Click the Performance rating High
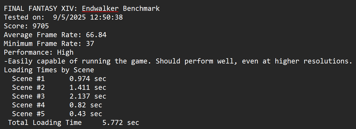Image resolution: width=356 pixels, height=129 pixels. (x=65, y=53)
